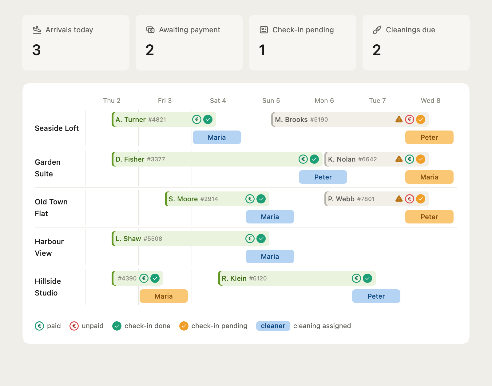Click the Sat 4 column header
Viewport: 492px width, 386px height.
tap(218, 101)
